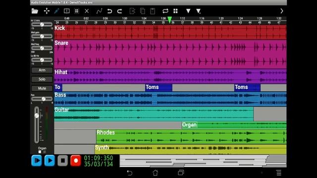Image resolution: width=317 pixels, height=178 pixels.
Task: Select the short 'To' clip at left
Action: pos(58,88)
